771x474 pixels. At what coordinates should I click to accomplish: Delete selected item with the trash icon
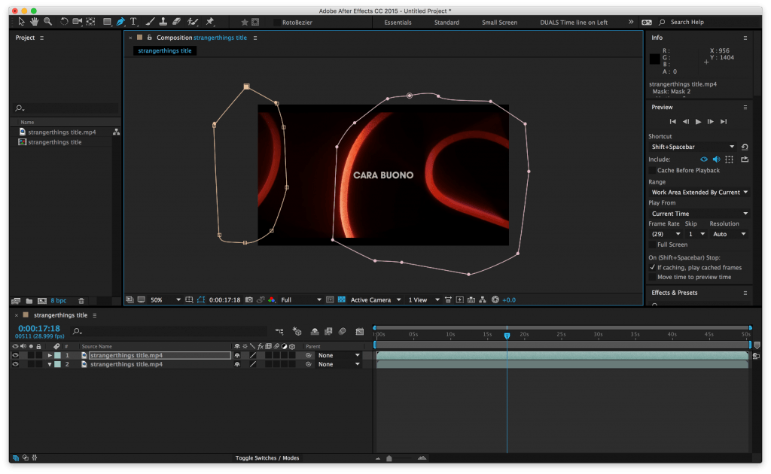coord(81,301)
